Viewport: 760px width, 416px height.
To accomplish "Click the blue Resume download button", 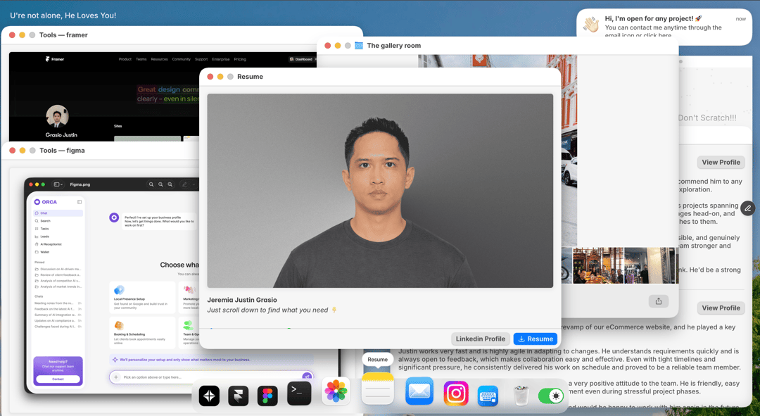I will (535, 339).
